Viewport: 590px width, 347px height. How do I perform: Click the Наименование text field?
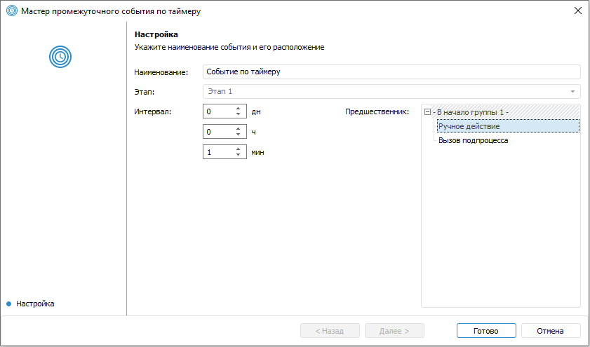click(391, 72)
